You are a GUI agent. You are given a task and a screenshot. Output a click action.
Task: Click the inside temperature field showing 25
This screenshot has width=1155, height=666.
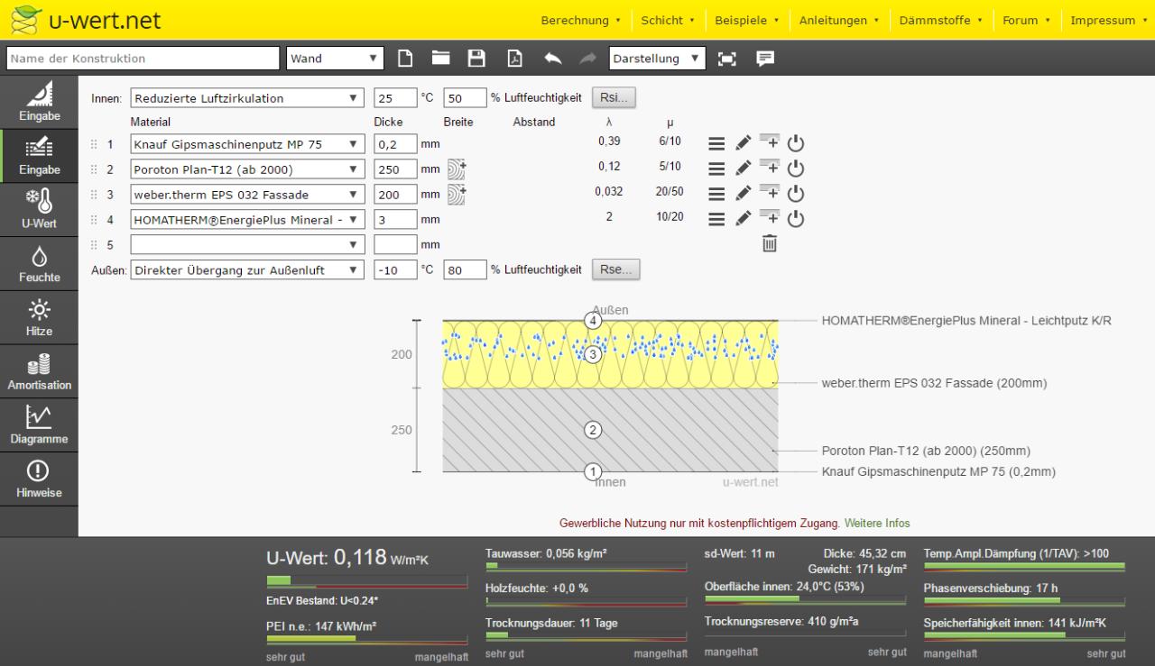click(x=395, y=98)
